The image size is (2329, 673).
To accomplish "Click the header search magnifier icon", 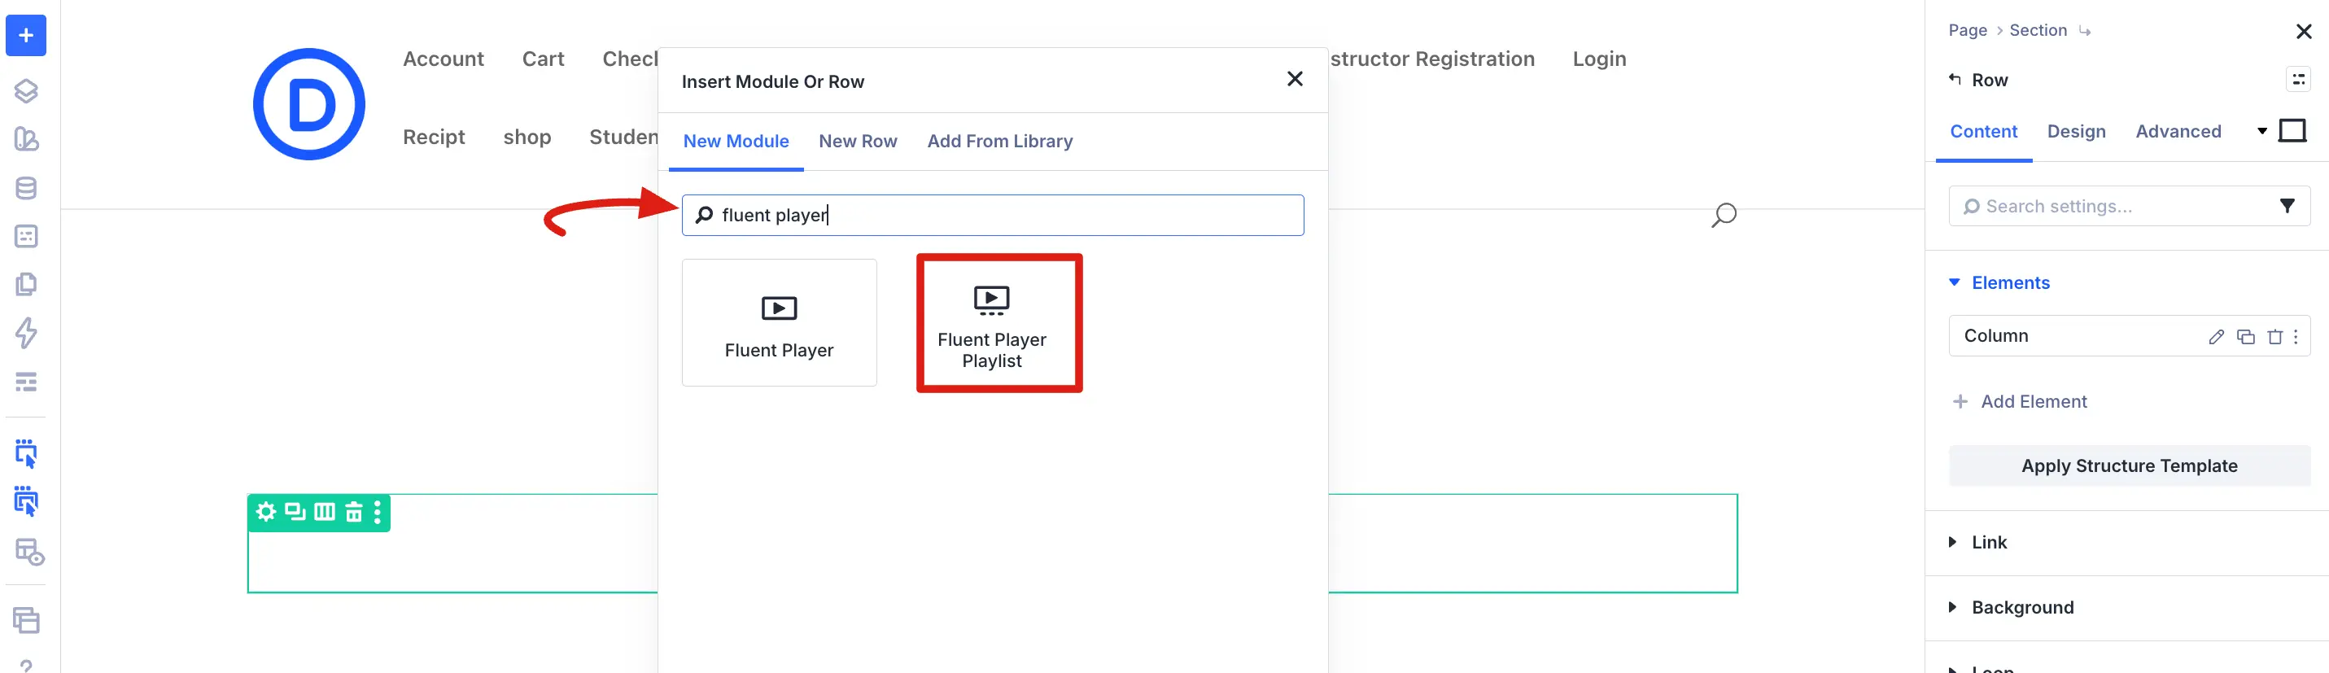I will pyautogui.click(x=1724, y=216).
